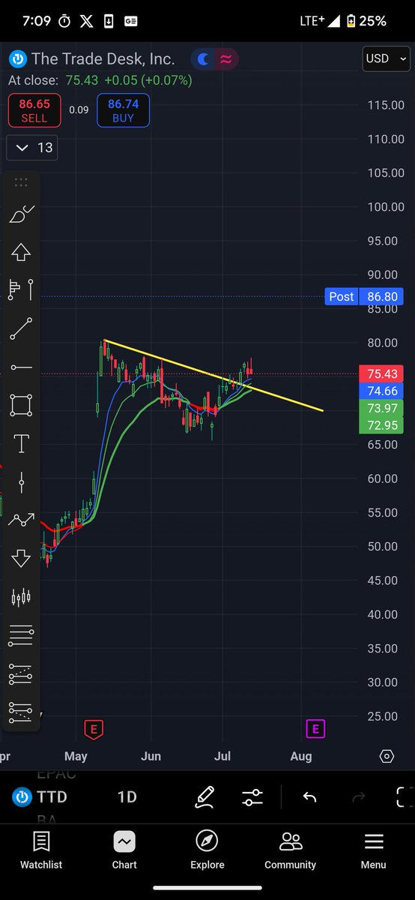Tap the At close 75.43 price text

[100, 79]
